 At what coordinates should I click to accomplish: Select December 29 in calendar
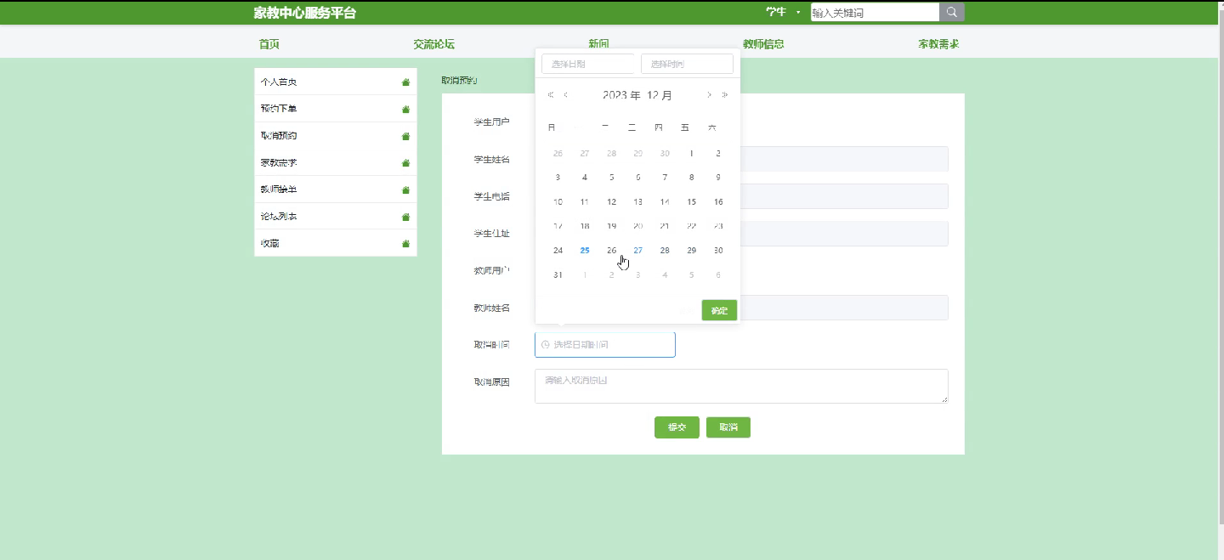[x=692, y=250]
